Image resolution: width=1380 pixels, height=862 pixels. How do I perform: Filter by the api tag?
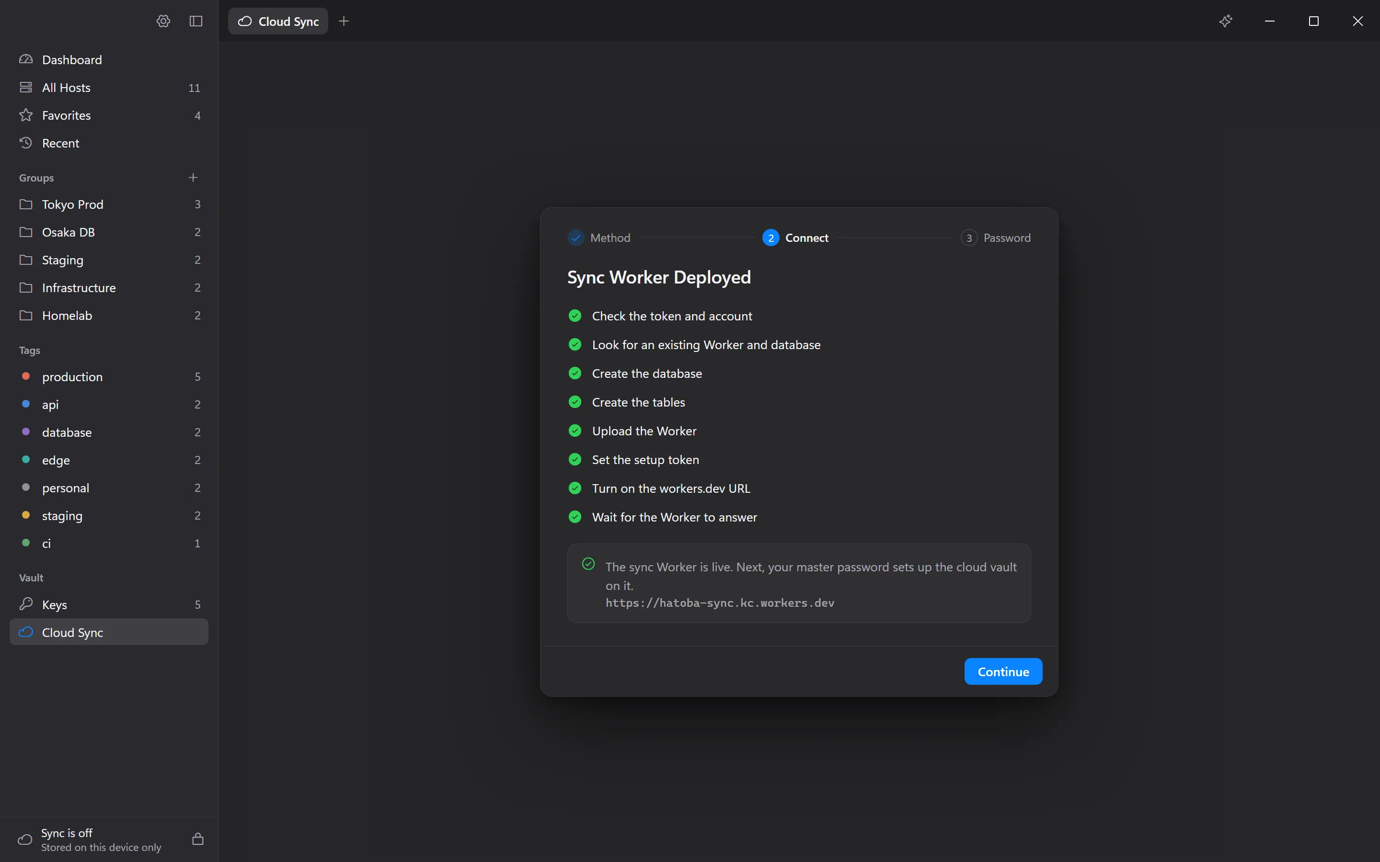[109, 404]
